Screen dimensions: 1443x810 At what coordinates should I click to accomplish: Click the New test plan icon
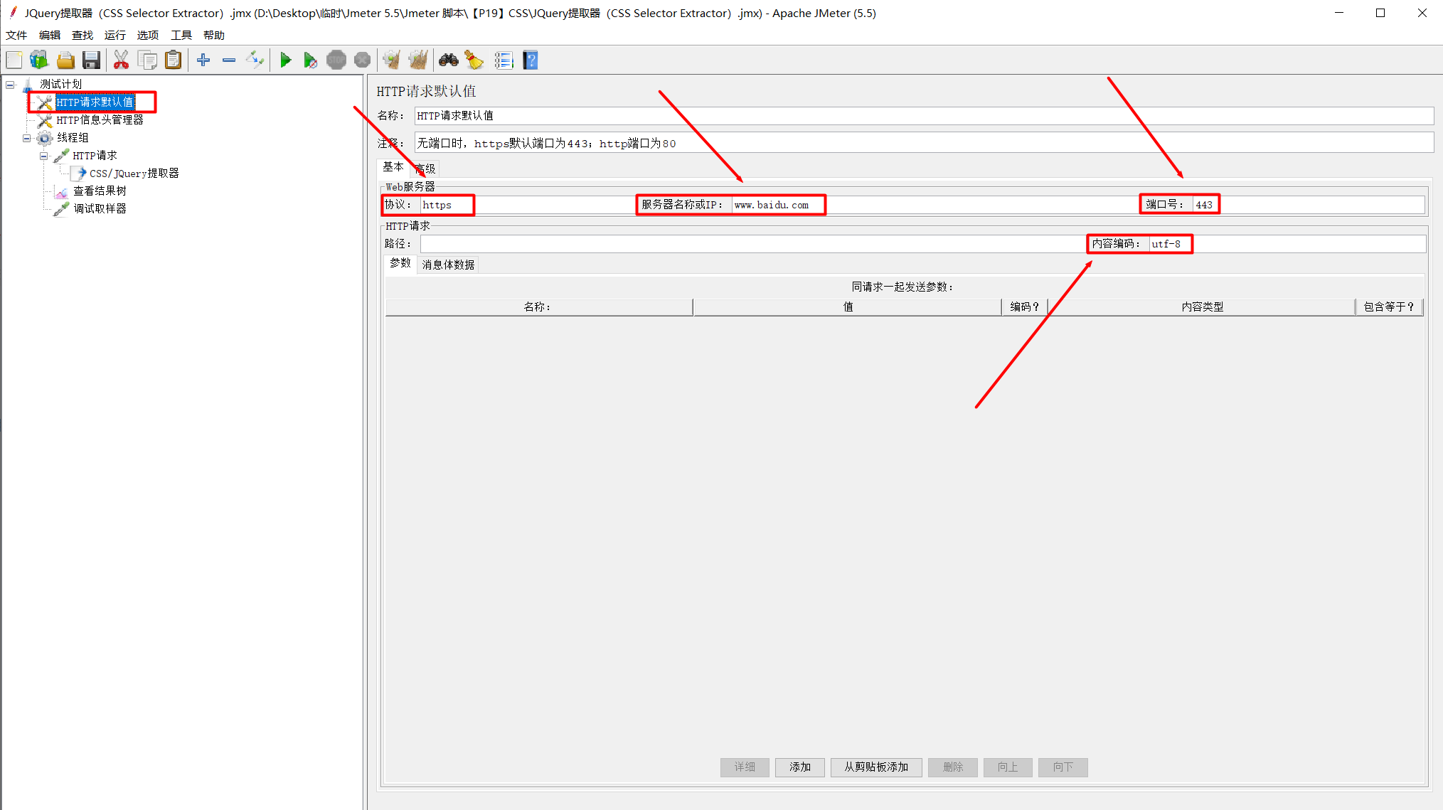tap(14, 60)
